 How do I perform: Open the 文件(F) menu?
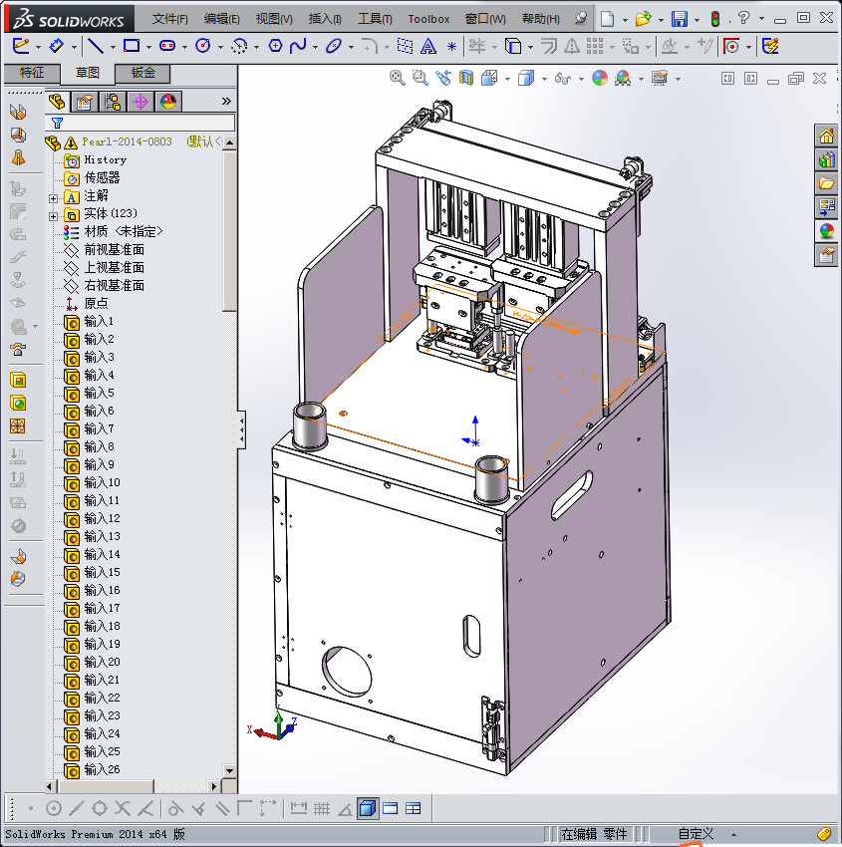click(x=170, y=19)
